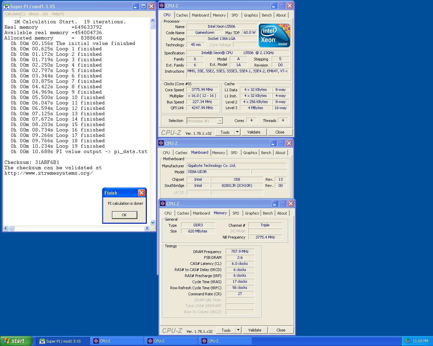
Task: Click Tools button in the Memory window
Action: click(226, 330)
